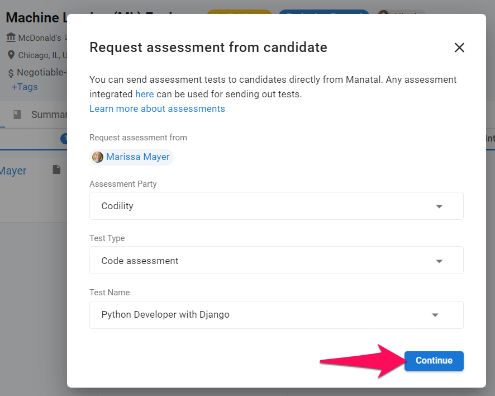Image resolution: width=495 pixels, height=396 pixels.
Task: Close the Request assessment dialog with the X
Action: pos(459,48)
